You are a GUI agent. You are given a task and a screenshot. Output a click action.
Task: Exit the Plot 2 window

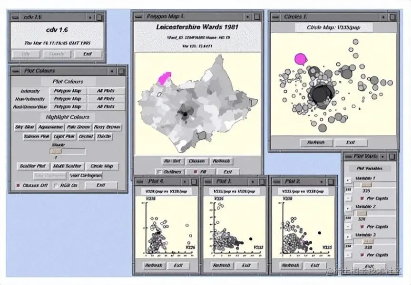click(315, 266)
